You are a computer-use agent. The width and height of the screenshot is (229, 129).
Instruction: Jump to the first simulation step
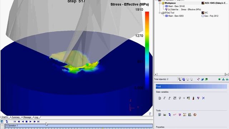pyautogui.click(x=15, y=121)
